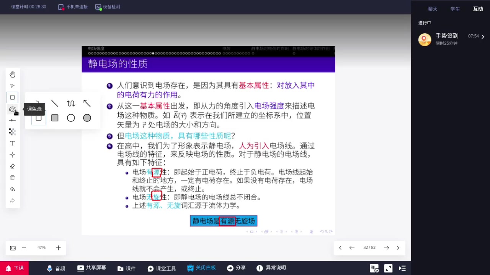Open 分享 share option
This screenshot has width=490, height=275.
click(236, 268)
